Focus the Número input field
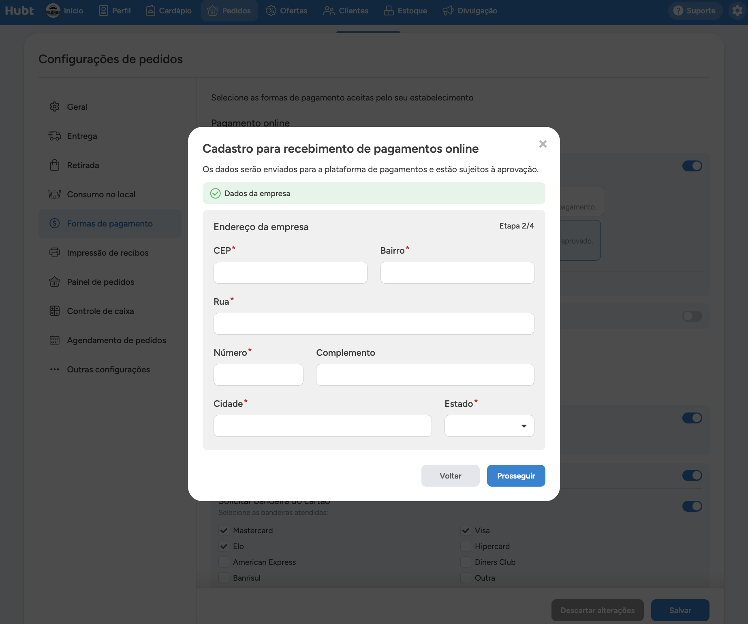This screenshot has width=748, height=624. [258, 375]
